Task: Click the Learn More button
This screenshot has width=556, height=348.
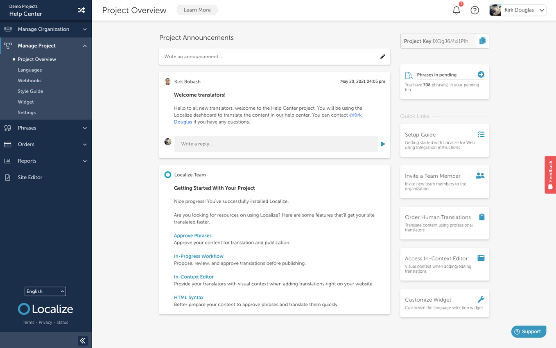Action: pos(197,10)
